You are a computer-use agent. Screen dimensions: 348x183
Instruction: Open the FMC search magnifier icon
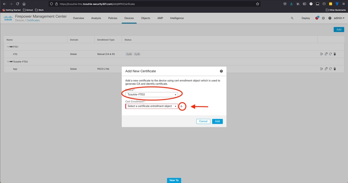[x=292, y=18]
